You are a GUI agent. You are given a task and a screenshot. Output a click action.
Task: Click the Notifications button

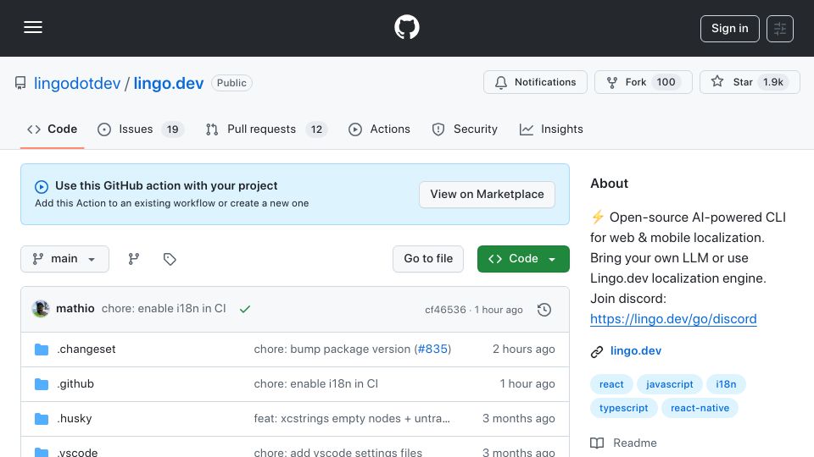[x=535, y=82]
